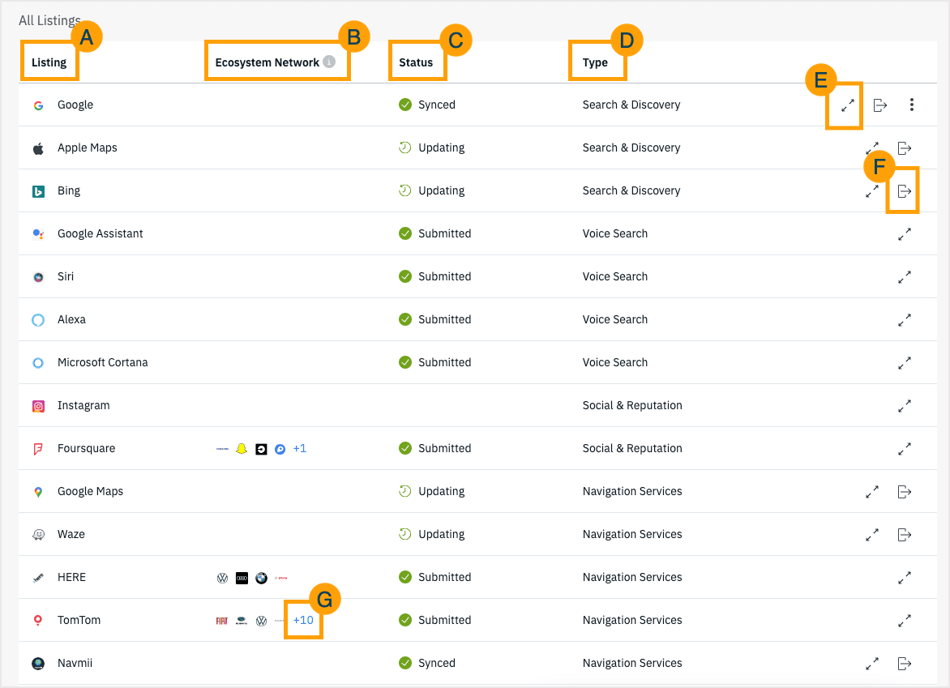This screenshot has width=950, height=688.
Task: Expand the Siri listing with arrows icon
Action: 905,277
